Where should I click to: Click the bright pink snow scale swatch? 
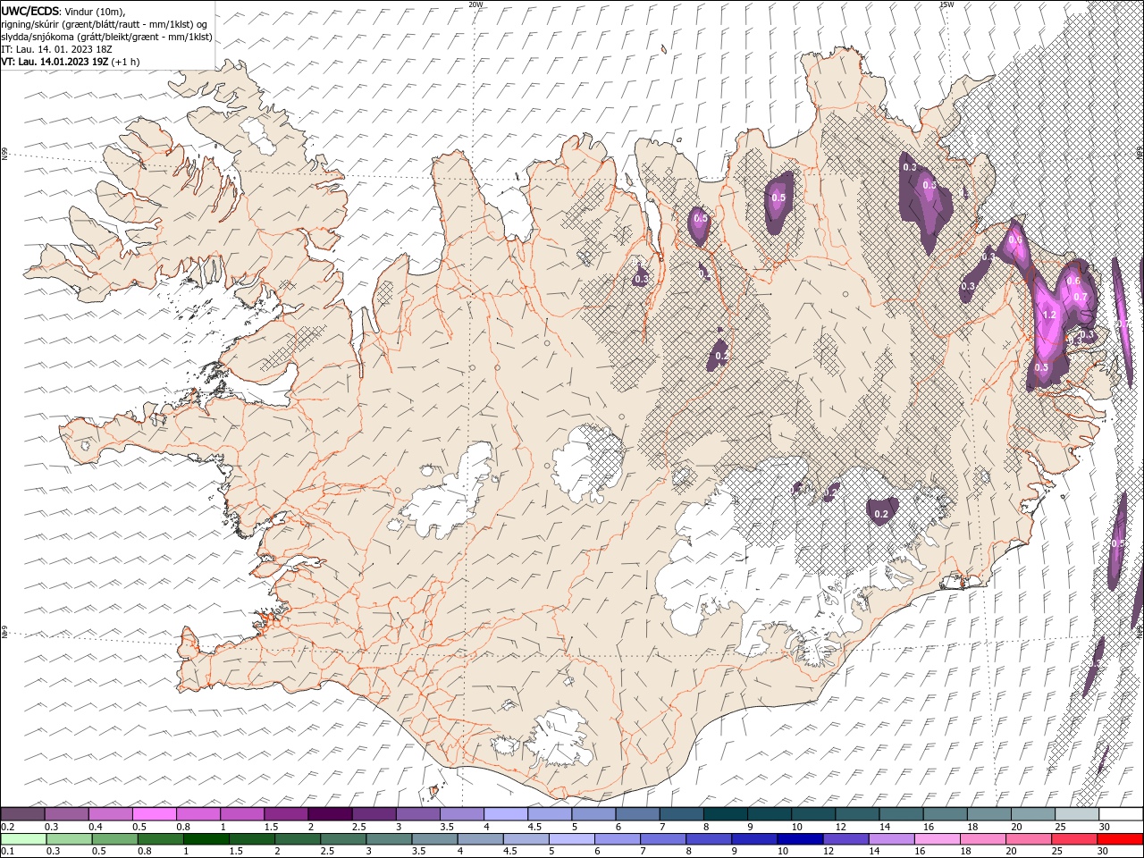(x=154, y=814)
